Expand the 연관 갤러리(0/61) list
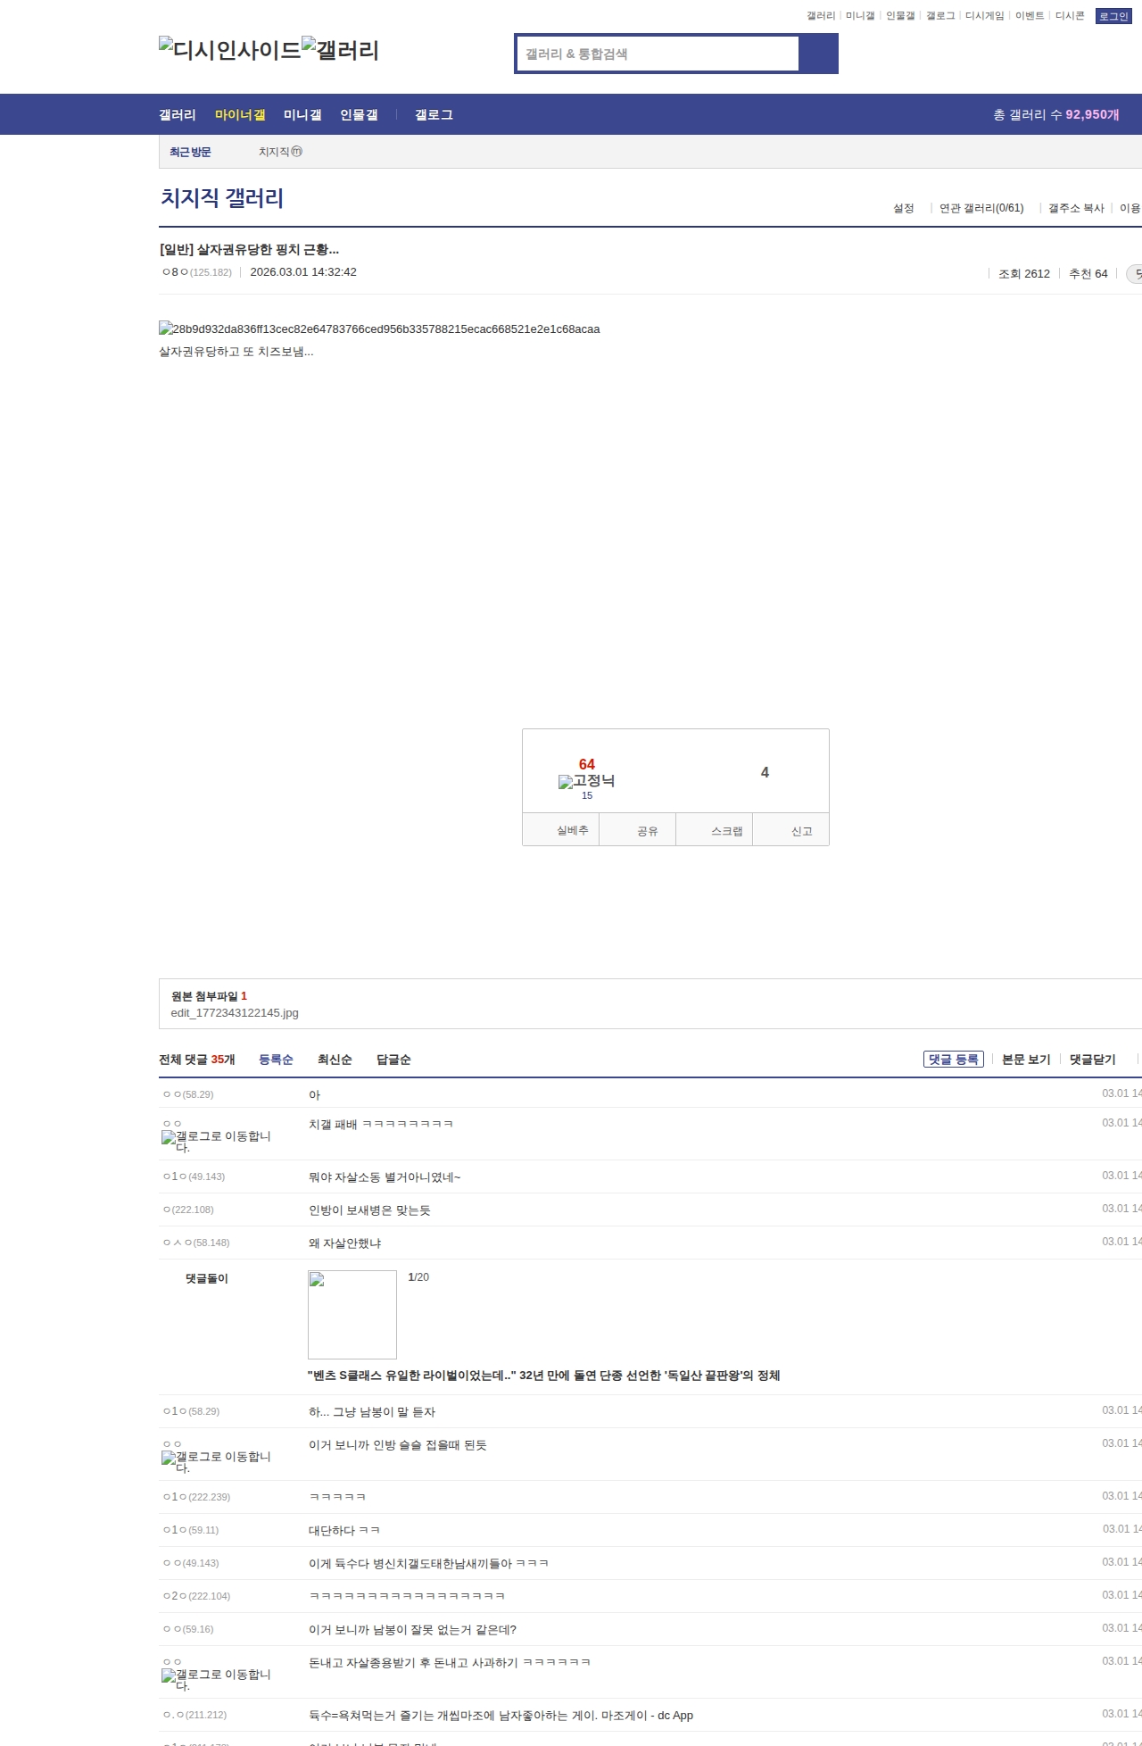 (981, 208)
